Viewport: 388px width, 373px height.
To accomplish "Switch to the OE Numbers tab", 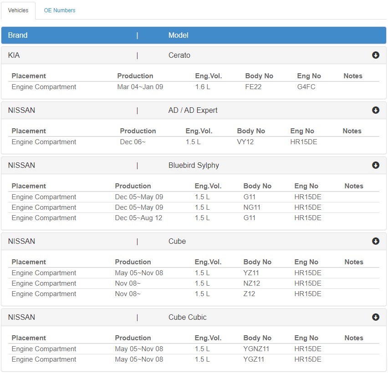I will pyautogui.click(x=60, y=10).
